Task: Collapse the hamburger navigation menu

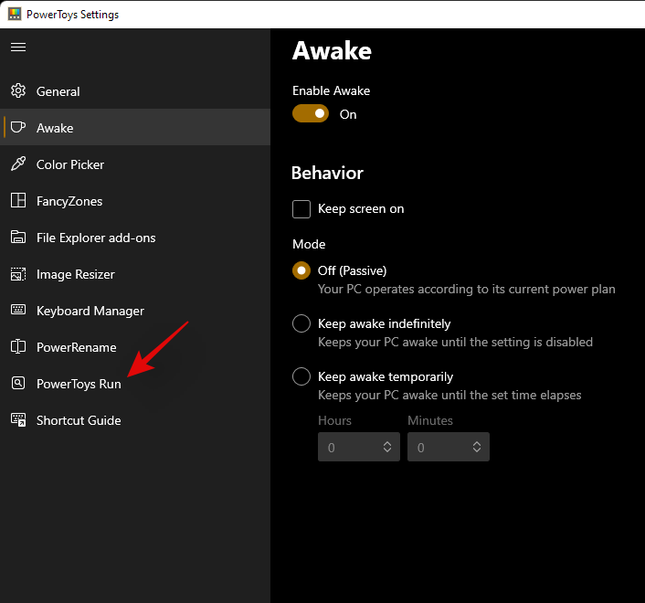Action: coord(18,47)
